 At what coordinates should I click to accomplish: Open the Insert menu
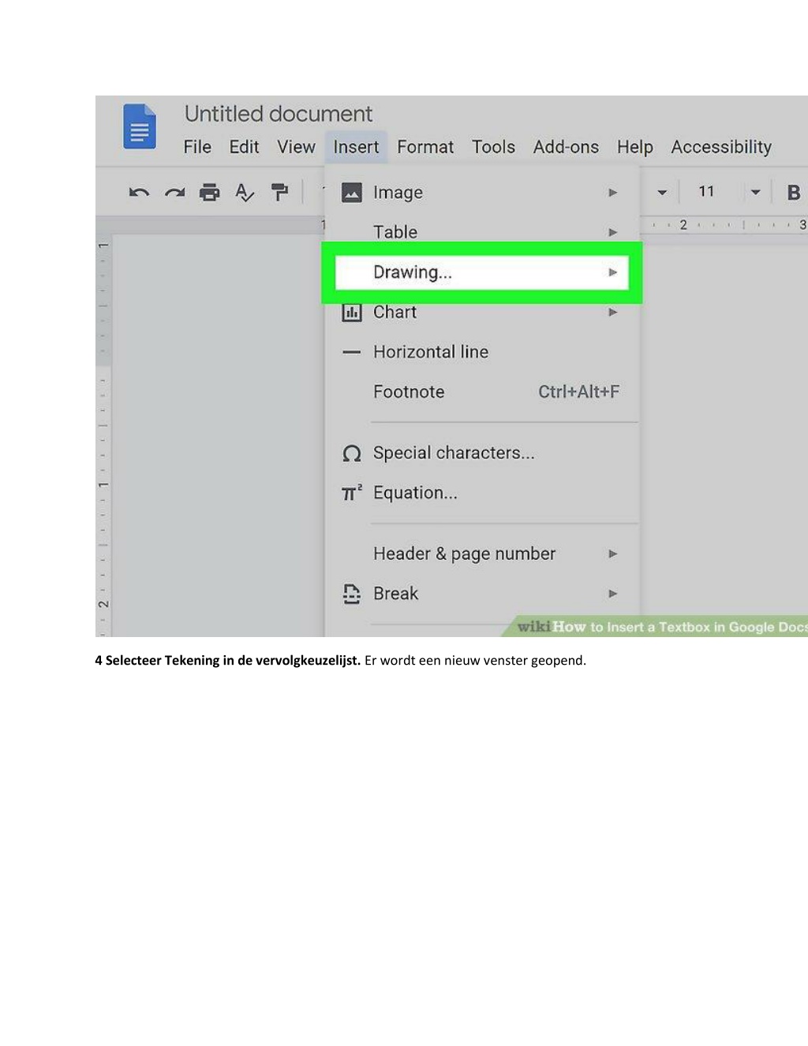point(356,147)
